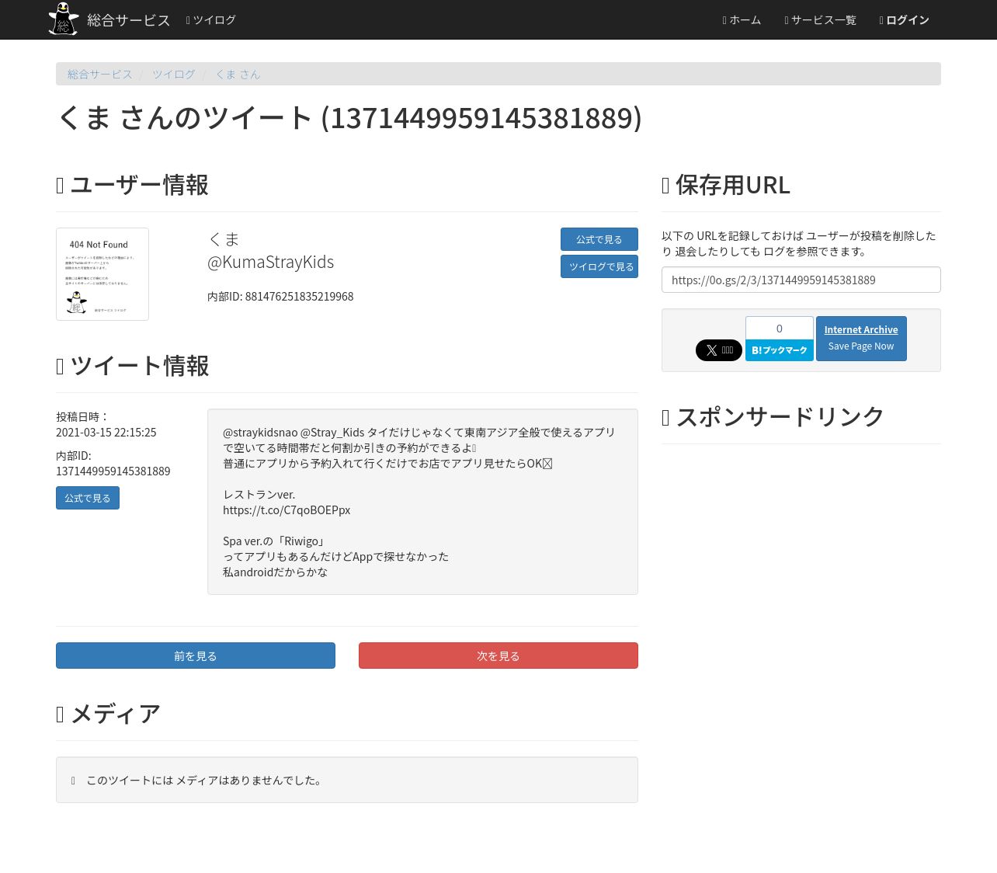The width and height of the screenshot is (997, 873).
Task: Click the 総合サービス breadcrumb link
Action: 100,74
